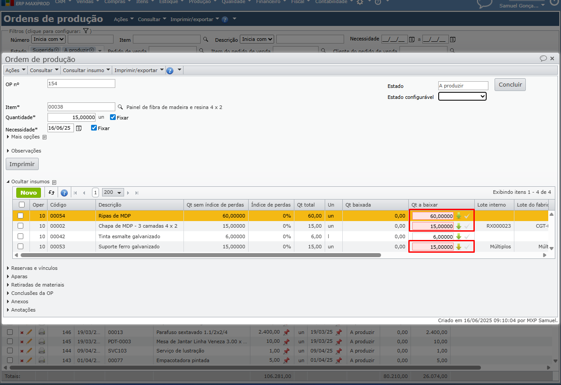The height and width of the screenshot is (385, 561).
Task: Expand the Reservas e vínculos section
Action: pos(34,268)
